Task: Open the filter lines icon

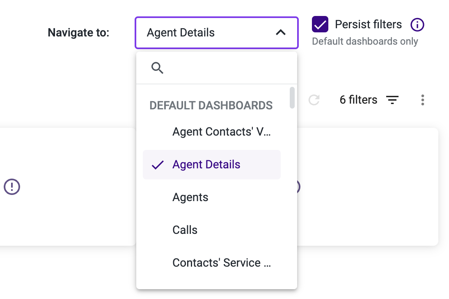Action: [392, 100]
